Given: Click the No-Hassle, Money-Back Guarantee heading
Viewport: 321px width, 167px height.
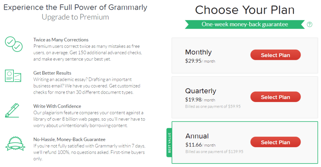Looking at the screenshot, I should tap(69, 140).
